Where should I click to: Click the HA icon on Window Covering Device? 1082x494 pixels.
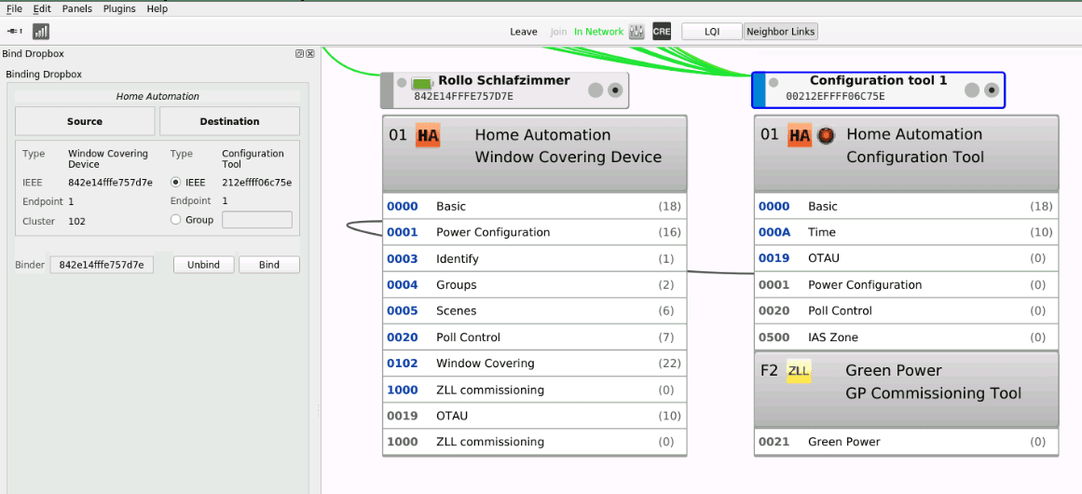click(428, 136)
